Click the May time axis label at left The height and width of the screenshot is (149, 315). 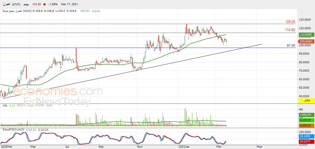(33, 147)
